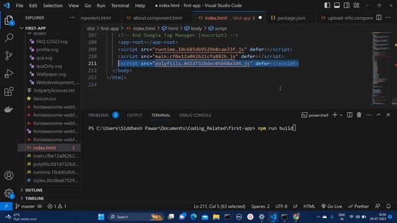The height and width of the screenshot is (223, 397).
Task: Open errors and warnings status item
Action: [x=57, y=206]
